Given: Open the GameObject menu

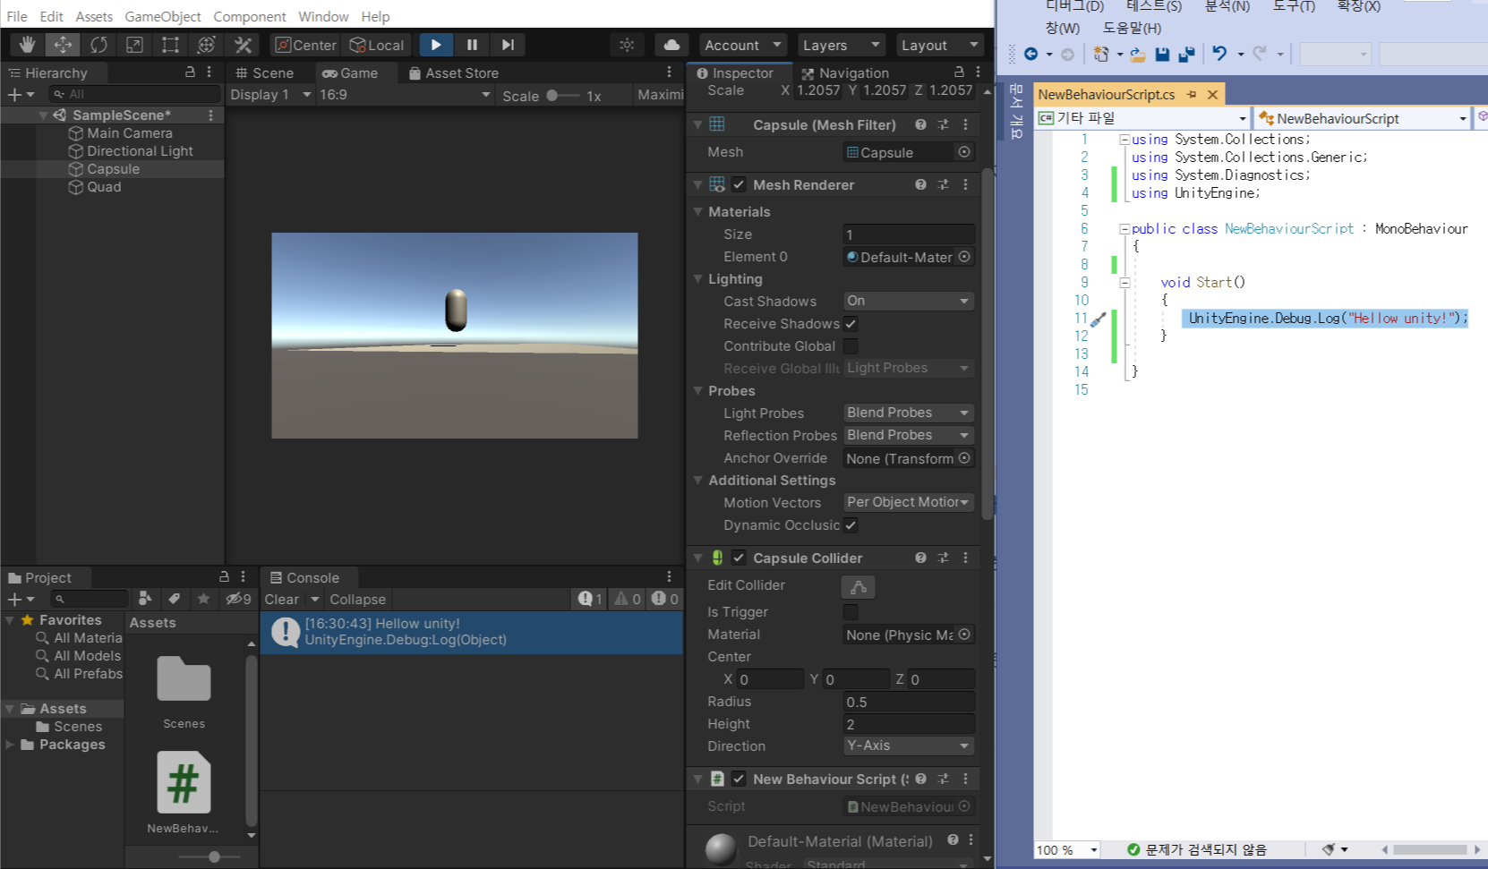Looking at the screenshot, I should tap(163, 16).
